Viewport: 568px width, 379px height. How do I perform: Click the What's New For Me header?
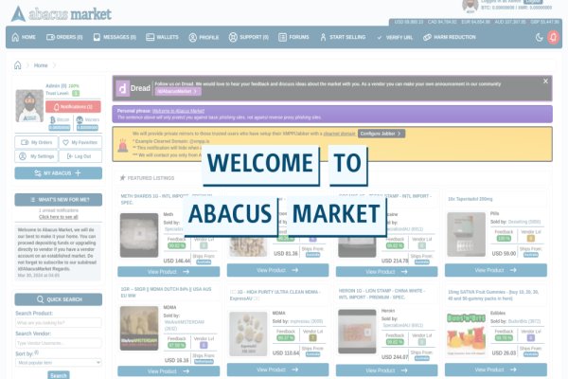59,200
